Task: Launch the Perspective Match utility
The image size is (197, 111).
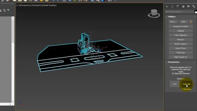Action: pos(181,27)
